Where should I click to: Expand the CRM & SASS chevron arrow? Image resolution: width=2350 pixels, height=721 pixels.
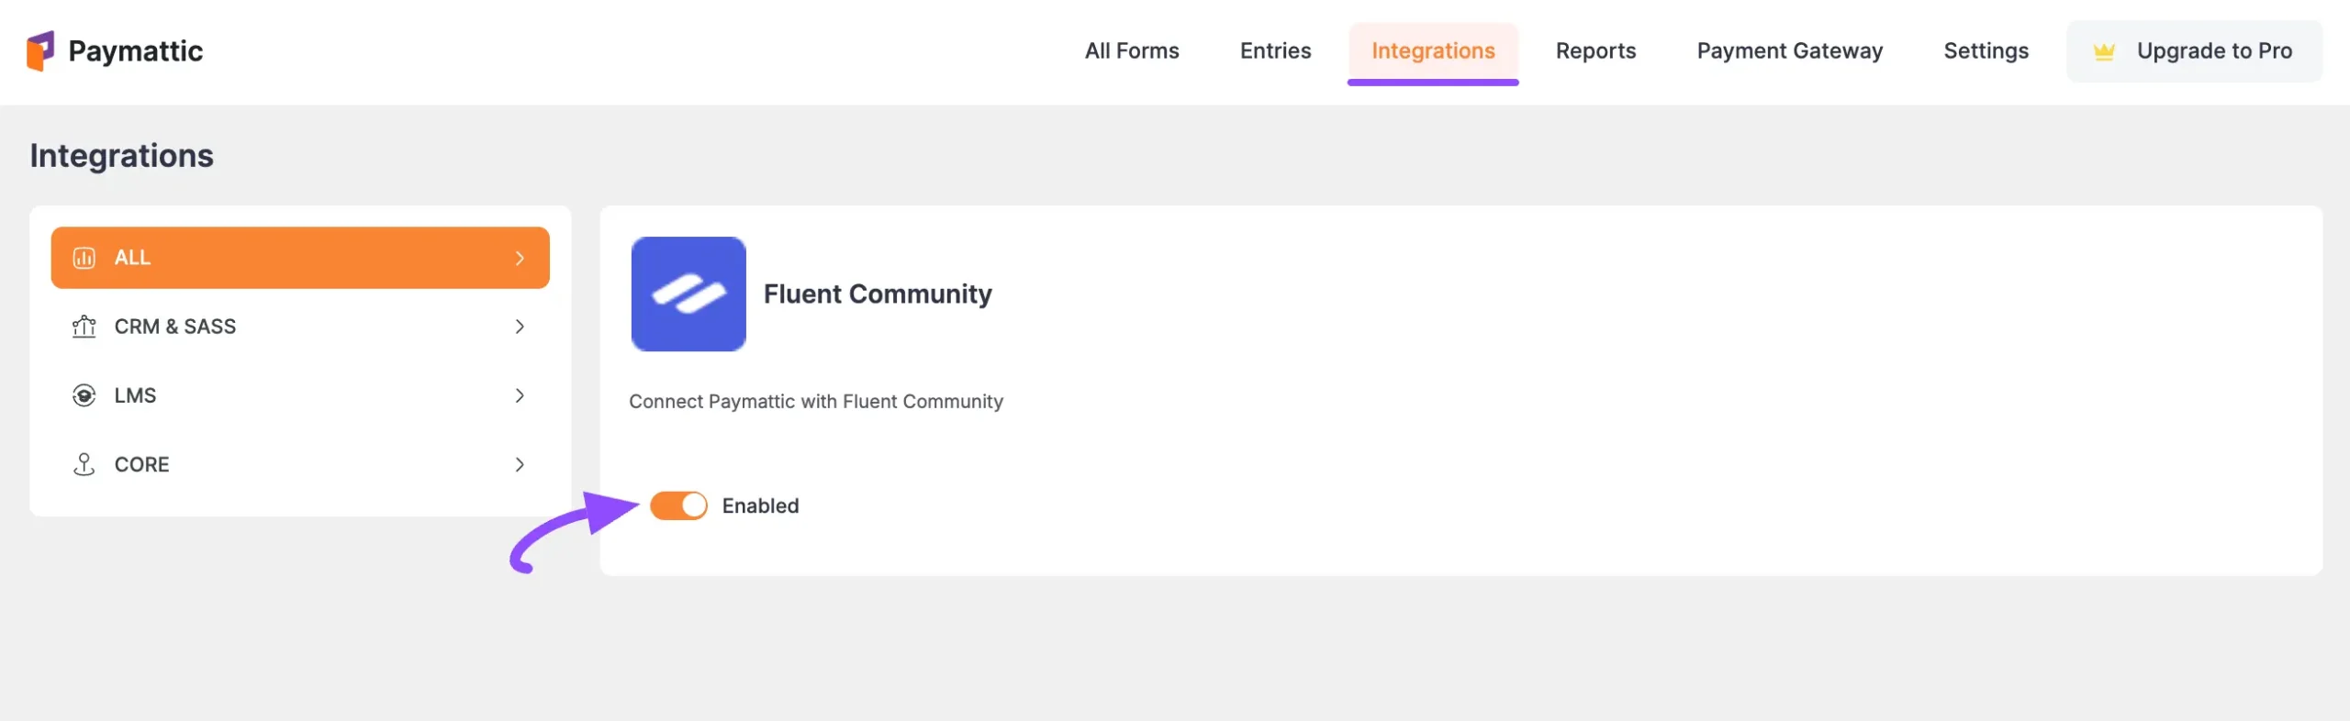[520, 327]
